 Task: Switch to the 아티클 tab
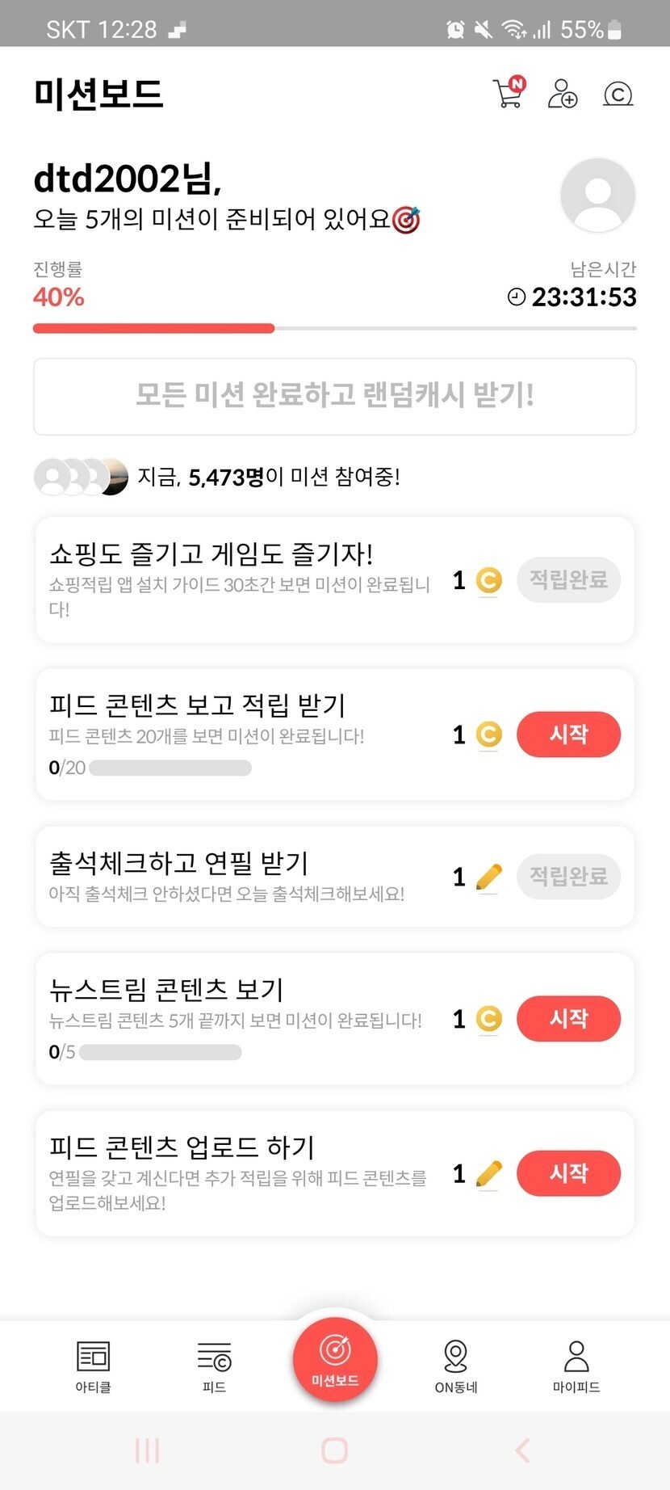93,1366
